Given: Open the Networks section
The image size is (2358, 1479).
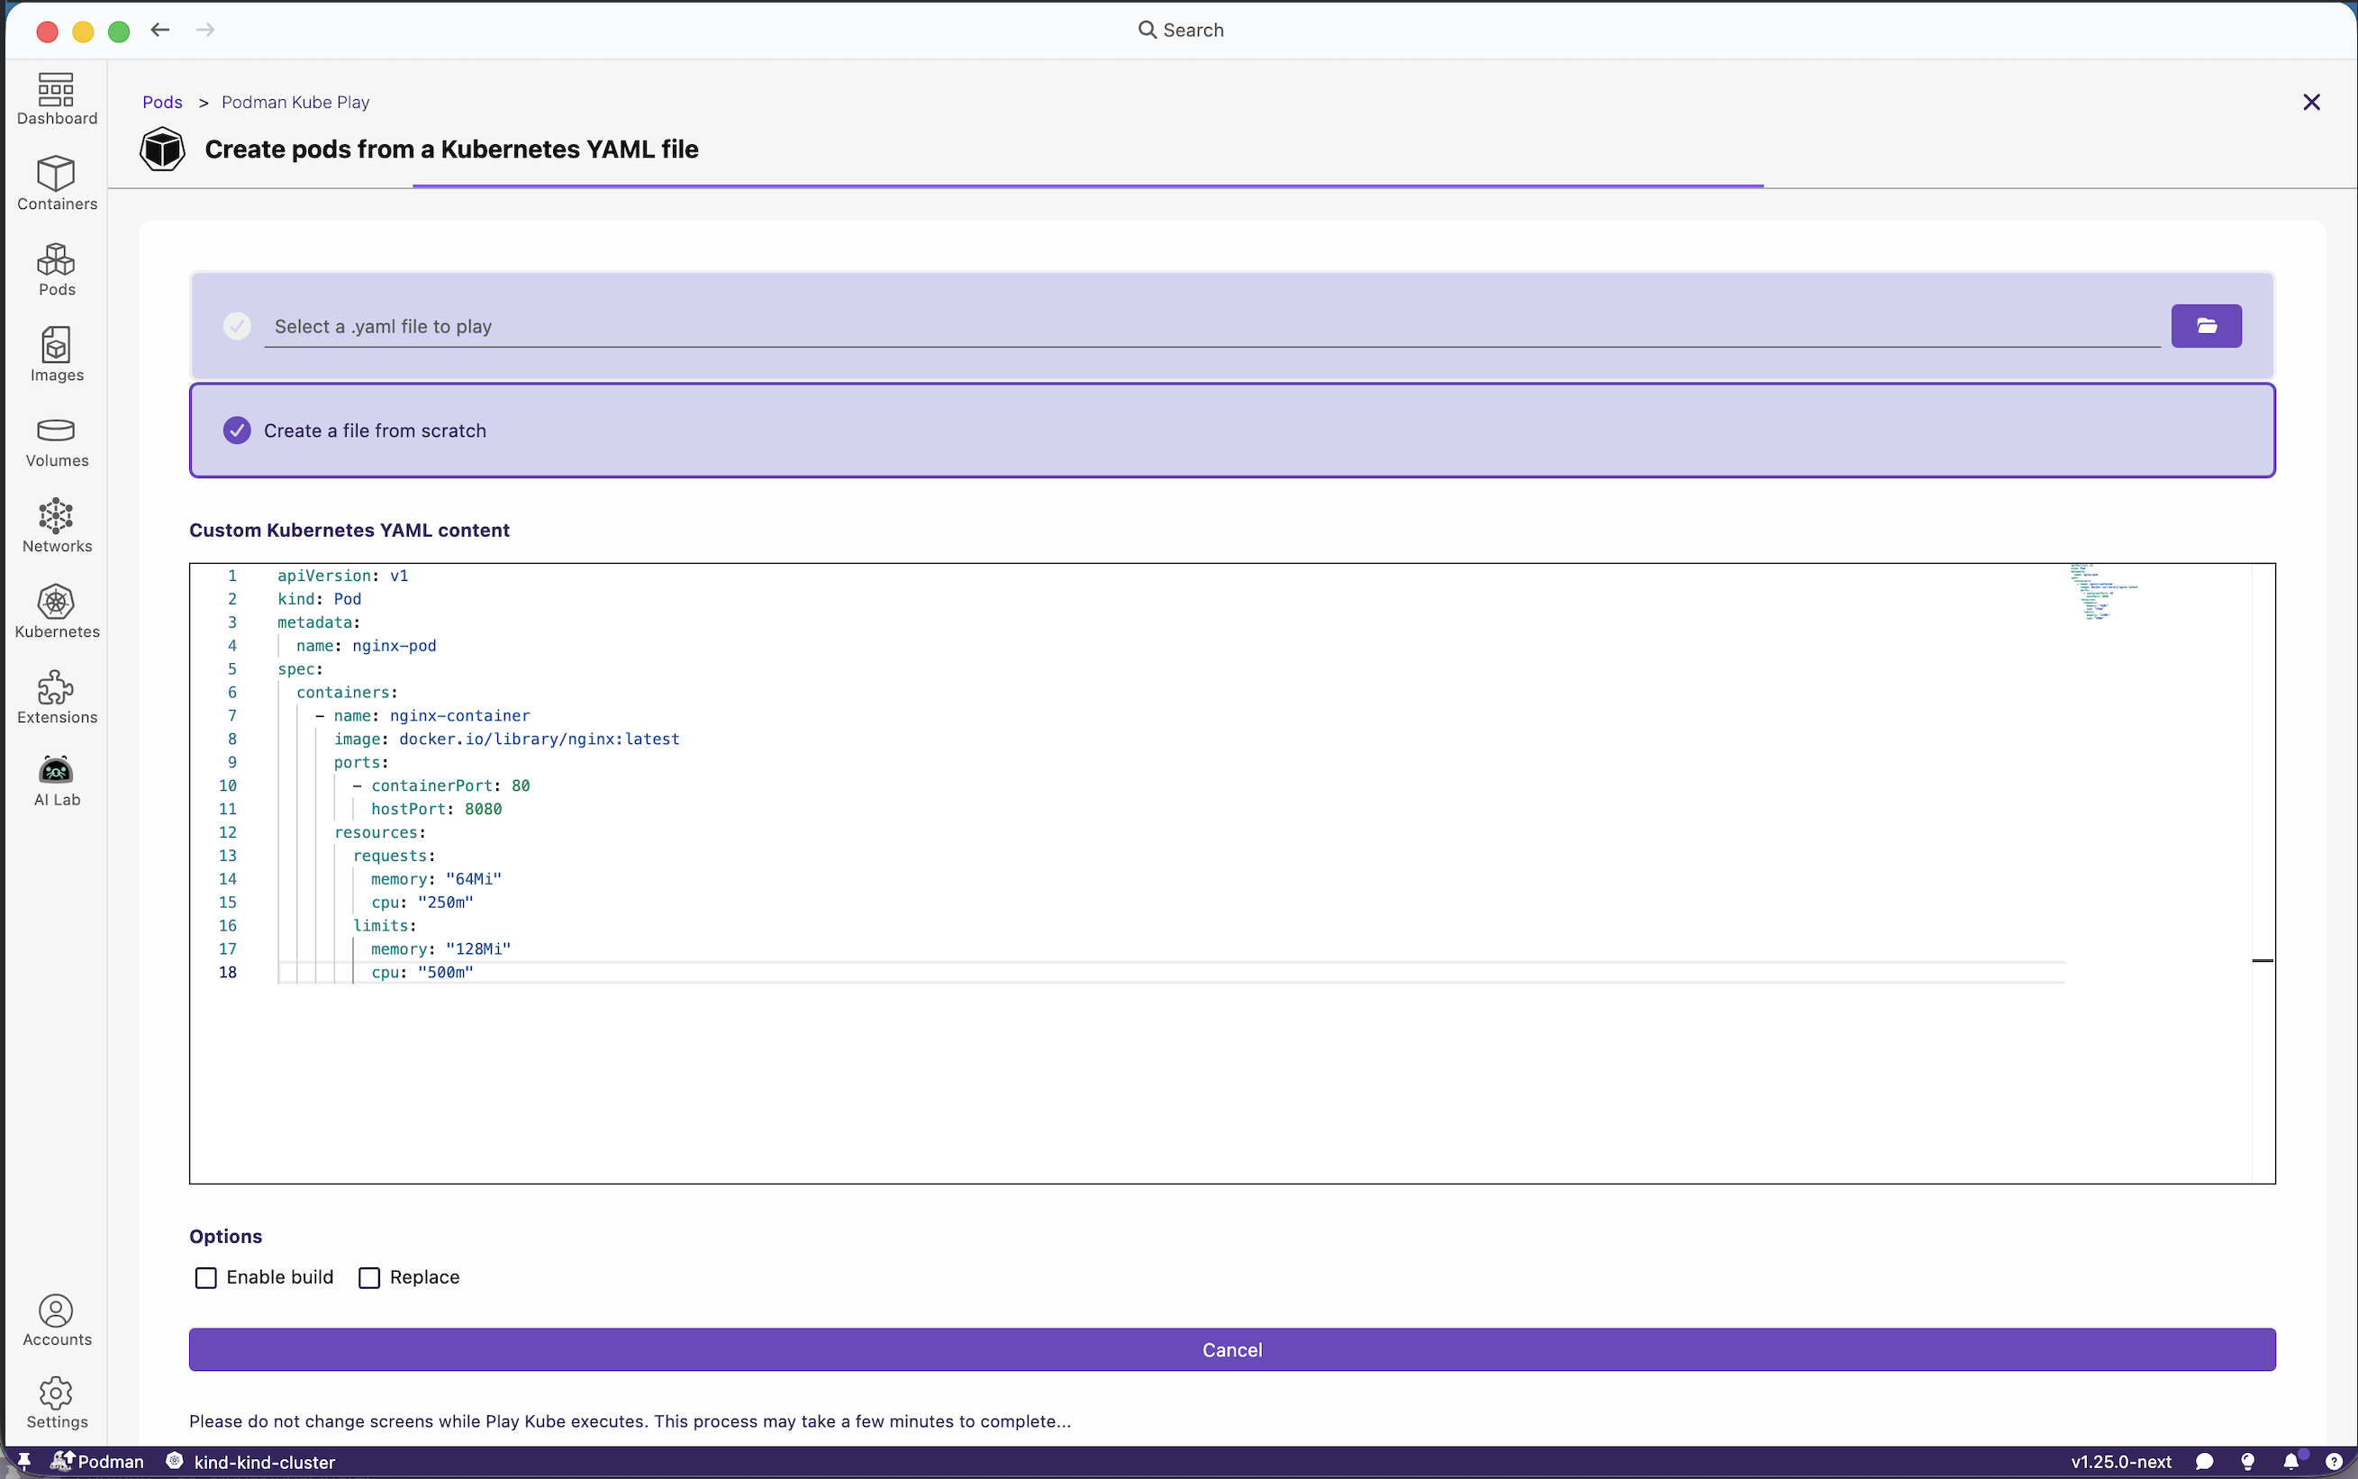Looking at the screenshot, I should [57, 526].
